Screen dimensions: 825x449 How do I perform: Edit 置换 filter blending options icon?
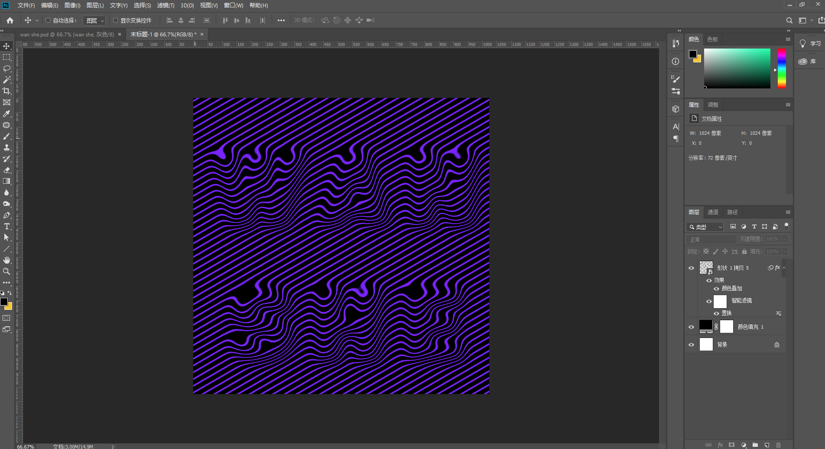tap(779, 313)
